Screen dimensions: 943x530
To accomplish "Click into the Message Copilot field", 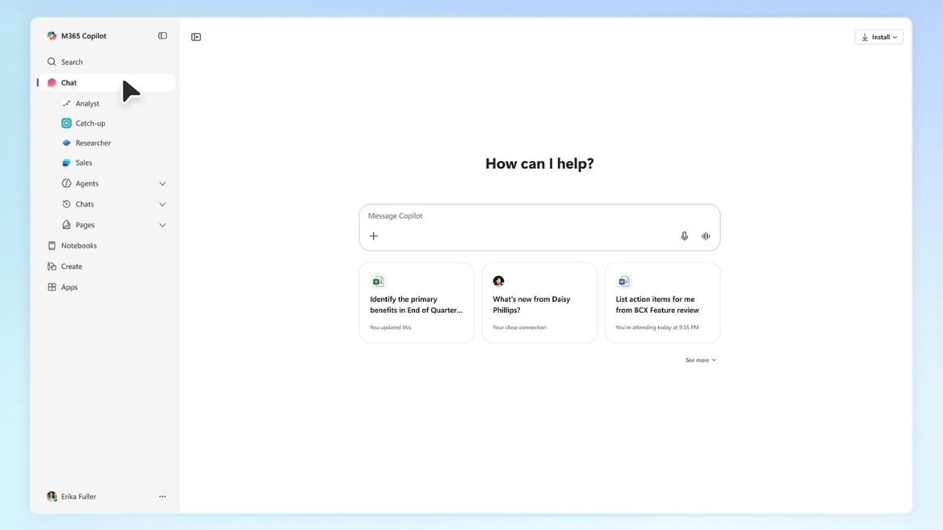I will [517, 216].
